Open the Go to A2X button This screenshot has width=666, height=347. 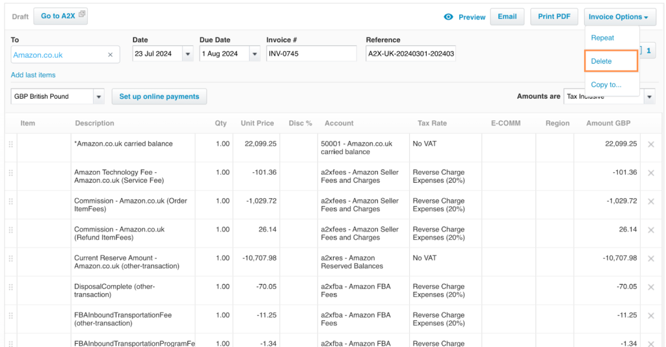tap(60, 16)
